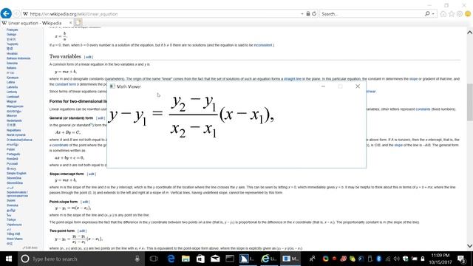Edit the Two-point form section

[x=82, y=231]
